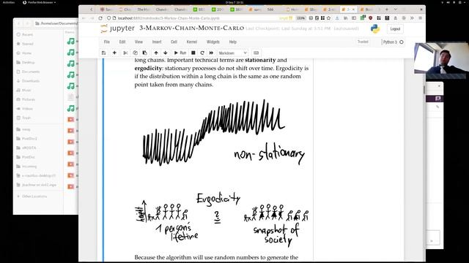Open the command palette keyboard icon
The width and height of the screenshot is (469, 263).
click(256, 53)
